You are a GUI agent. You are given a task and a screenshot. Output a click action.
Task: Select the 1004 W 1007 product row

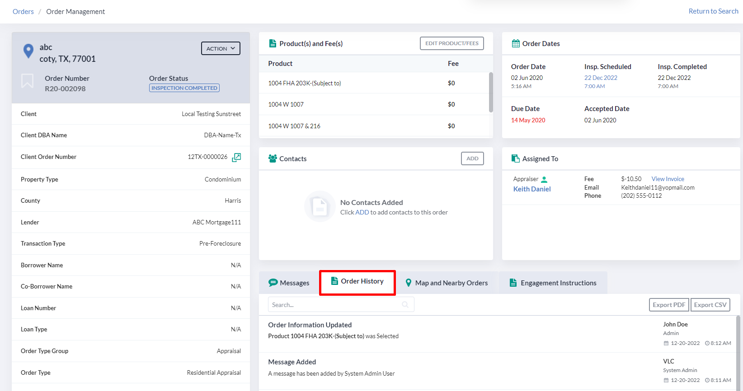[x=374, y=104]
